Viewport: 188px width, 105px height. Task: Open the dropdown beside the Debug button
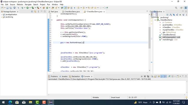tap(25, 8)
